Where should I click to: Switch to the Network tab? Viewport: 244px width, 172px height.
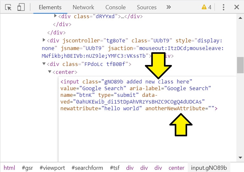(x=83, y=7)
